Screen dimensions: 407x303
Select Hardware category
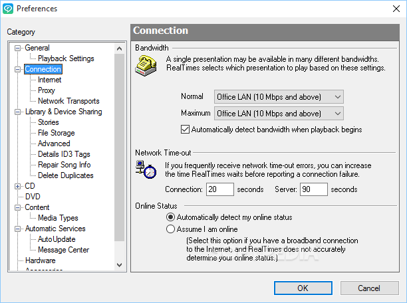41,260
